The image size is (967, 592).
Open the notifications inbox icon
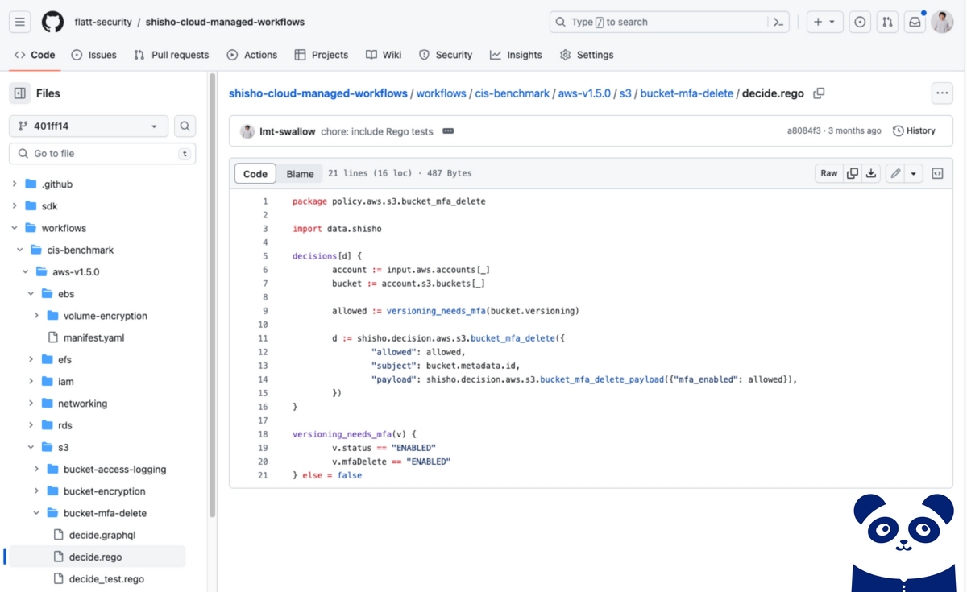pos(915,22)
